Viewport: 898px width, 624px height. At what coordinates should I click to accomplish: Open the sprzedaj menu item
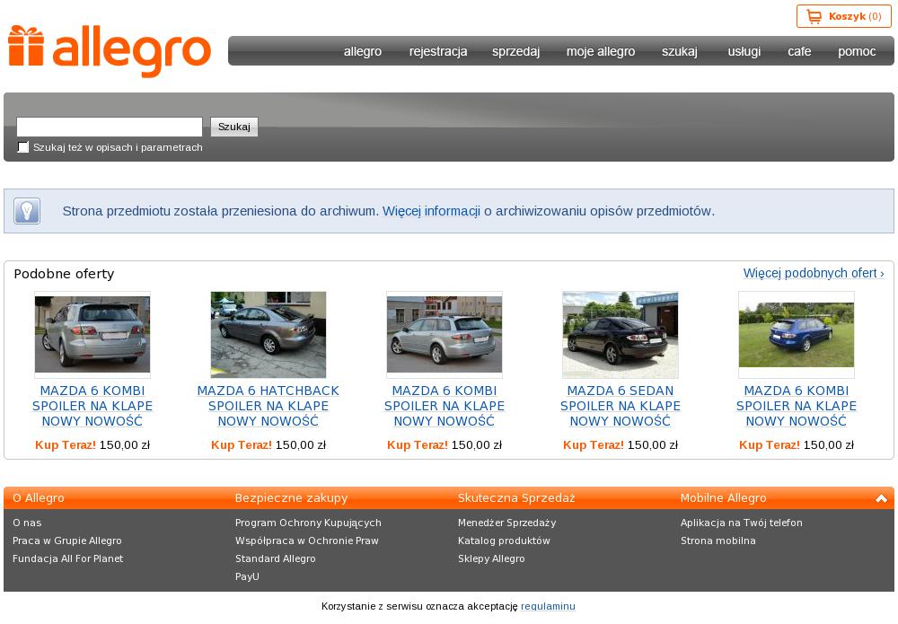point(515,51)
